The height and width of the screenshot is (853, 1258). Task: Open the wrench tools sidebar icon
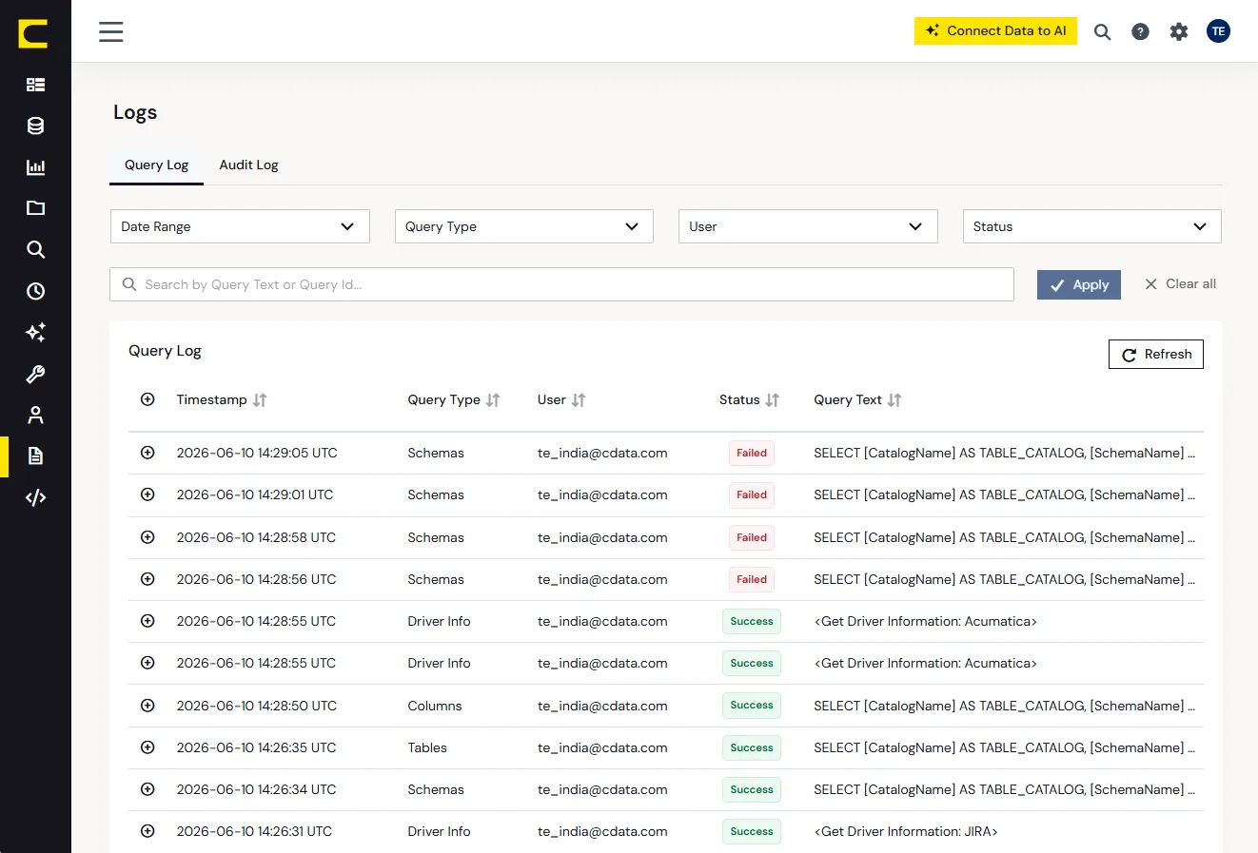coord(35,374)
